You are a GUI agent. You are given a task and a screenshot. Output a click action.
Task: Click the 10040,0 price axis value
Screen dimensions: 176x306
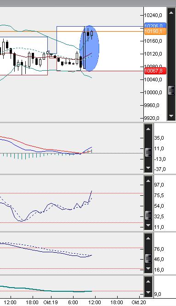(x=153, y=79)
